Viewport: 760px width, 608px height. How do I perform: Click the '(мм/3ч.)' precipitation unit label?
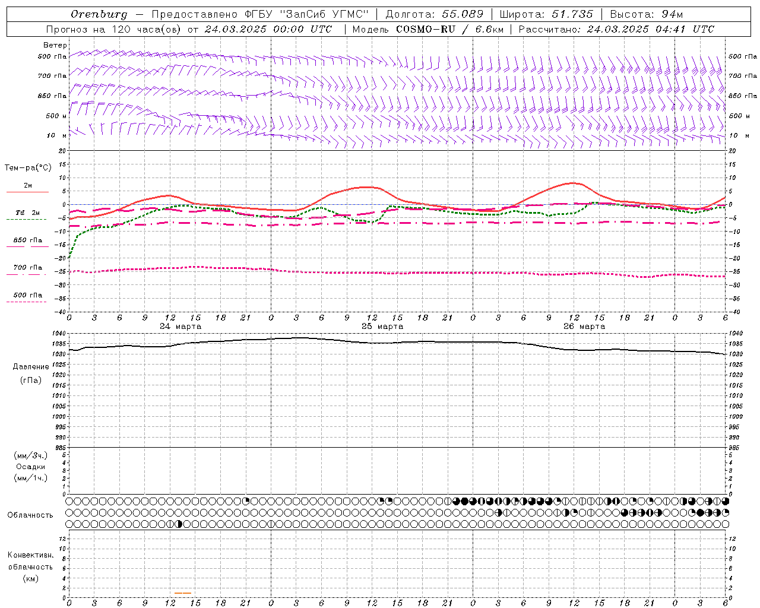(31, 455)
